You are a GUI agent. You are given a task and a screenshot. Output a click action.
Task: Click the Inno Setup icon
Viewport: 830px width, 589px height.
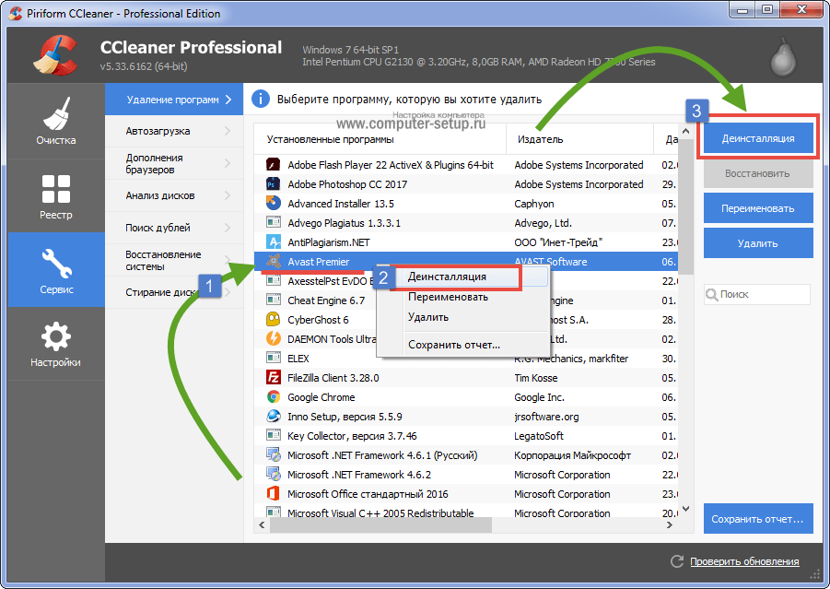pos(274,417)
